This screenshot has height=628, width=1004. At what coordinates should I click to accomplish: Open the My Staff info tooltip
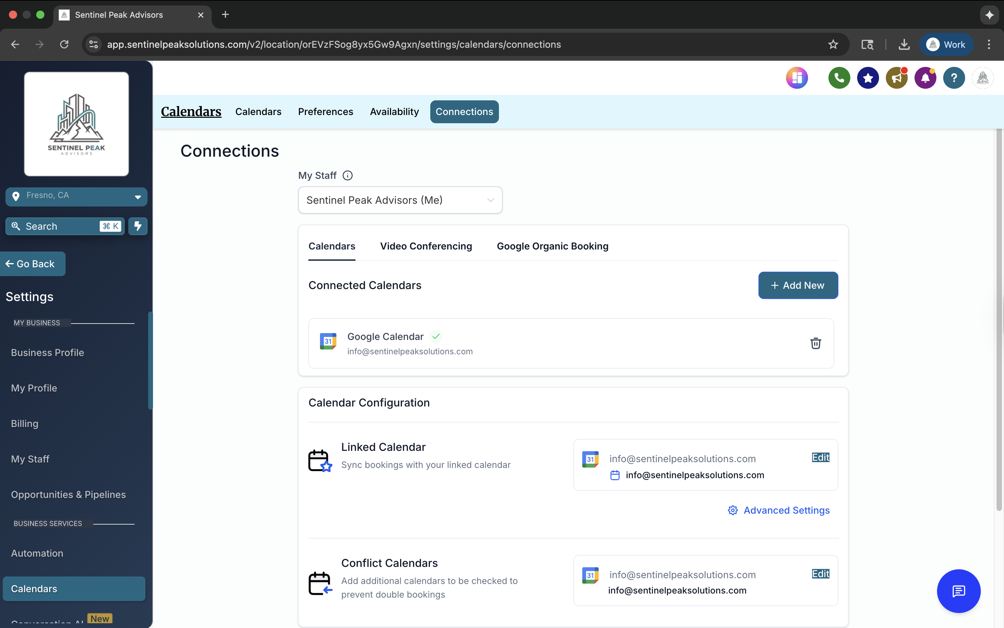point(347,175)
